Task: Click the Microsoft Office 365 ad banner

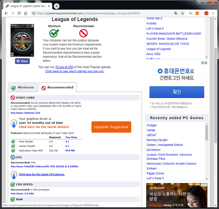Action: (x=177, y=195)
